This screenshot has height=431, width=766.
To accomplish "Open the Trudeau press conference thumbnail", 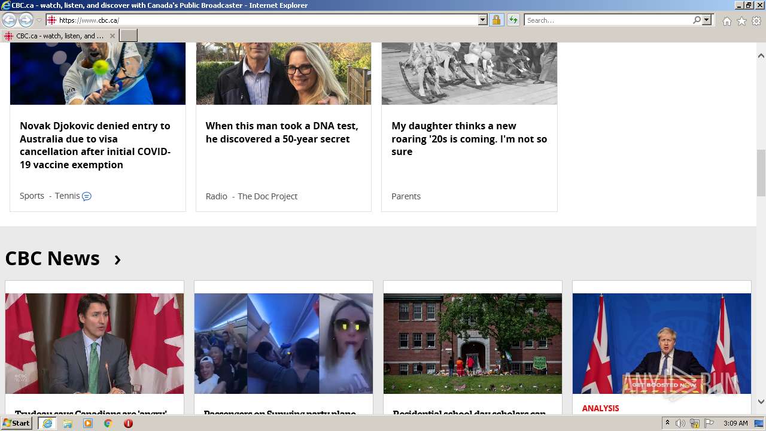I will 95,344.
